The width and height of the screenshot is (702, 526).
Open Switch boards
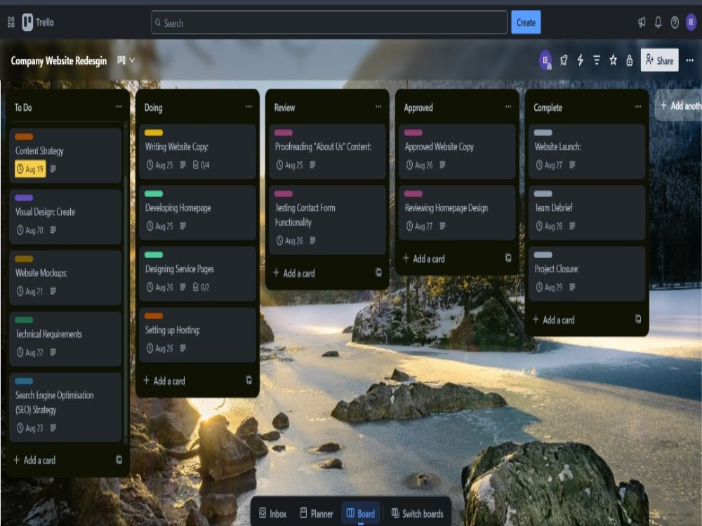click(417, 513)
